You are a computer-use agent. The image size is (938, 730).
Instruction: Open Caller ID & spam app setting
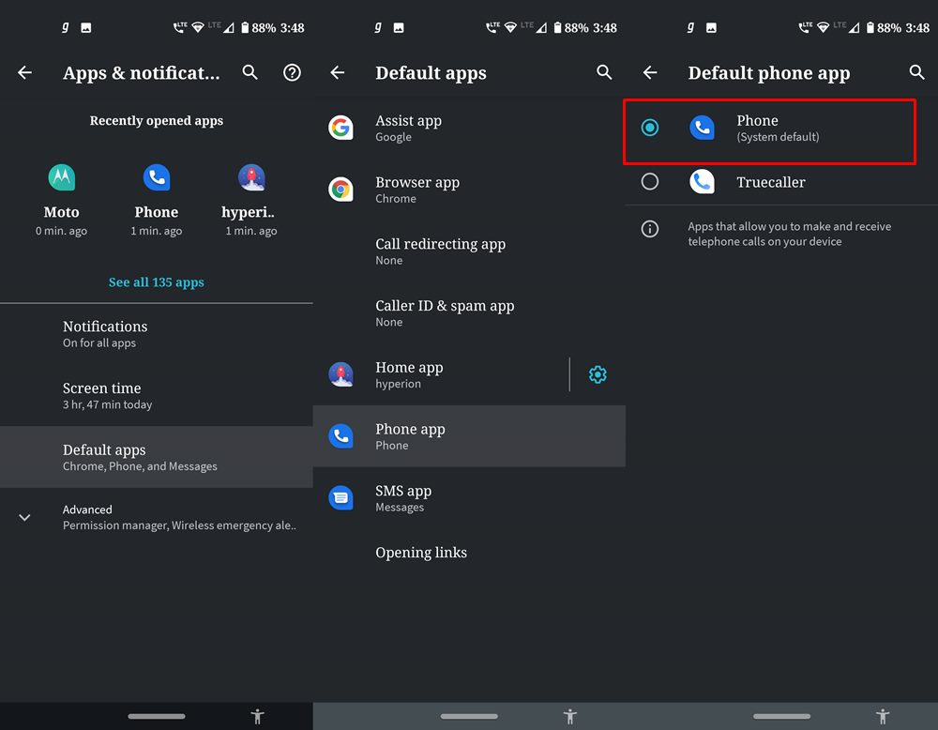(469, 312)
